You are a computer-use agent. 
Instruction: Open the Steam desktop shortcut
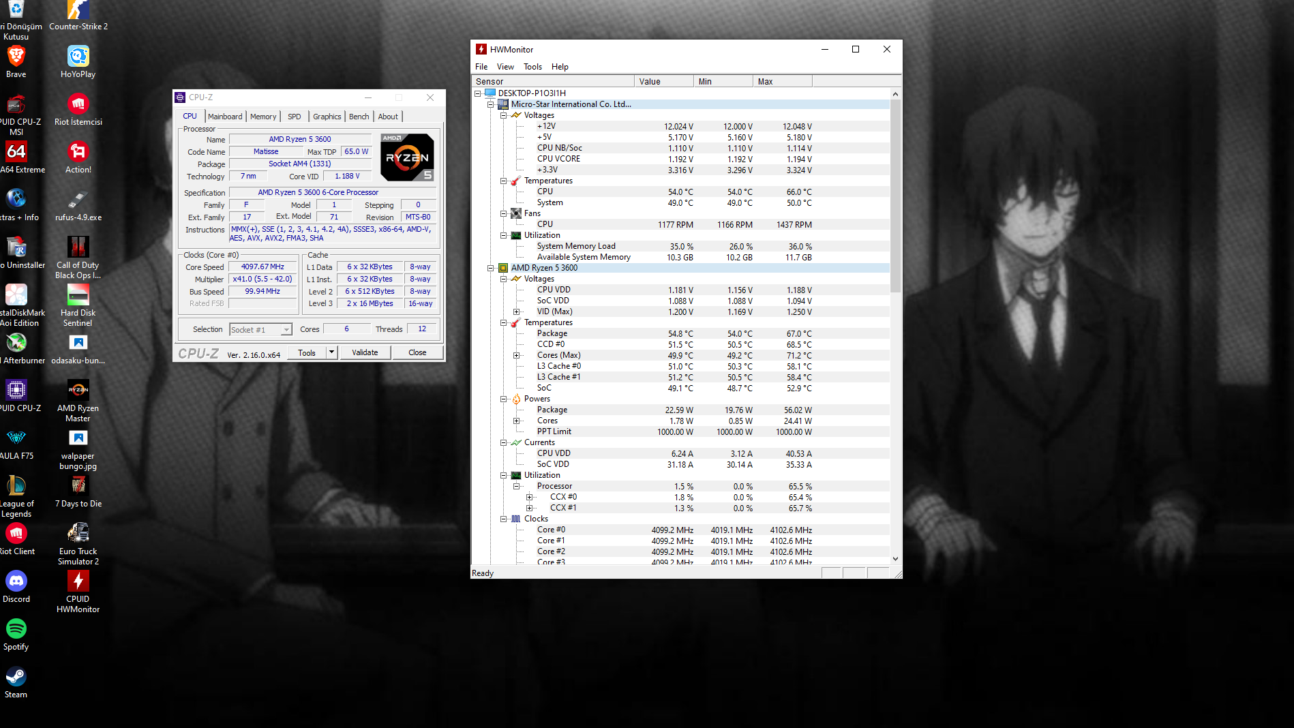tap(16, 682)
